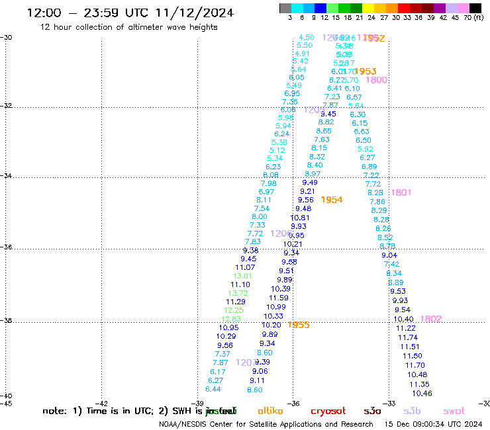The width and height of the screenshot is (490, 430).
Task: Click the wave height value 10.81
Action: (300, 218)
